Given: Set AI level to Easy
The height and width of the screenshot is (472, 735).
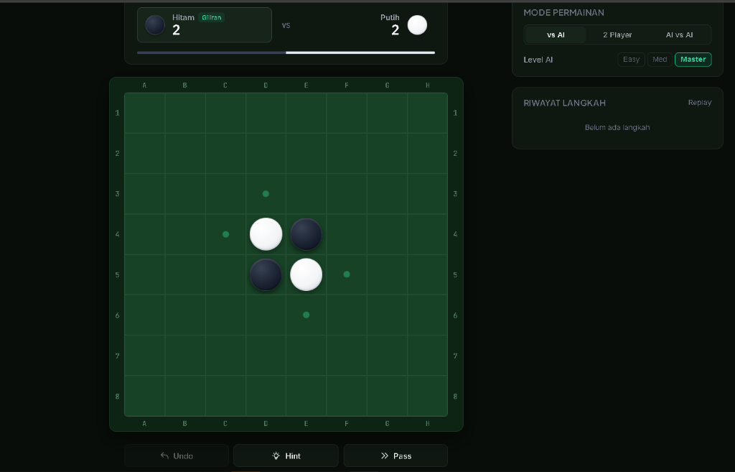Looking at the screenshot, I should [x=631, y=60].
